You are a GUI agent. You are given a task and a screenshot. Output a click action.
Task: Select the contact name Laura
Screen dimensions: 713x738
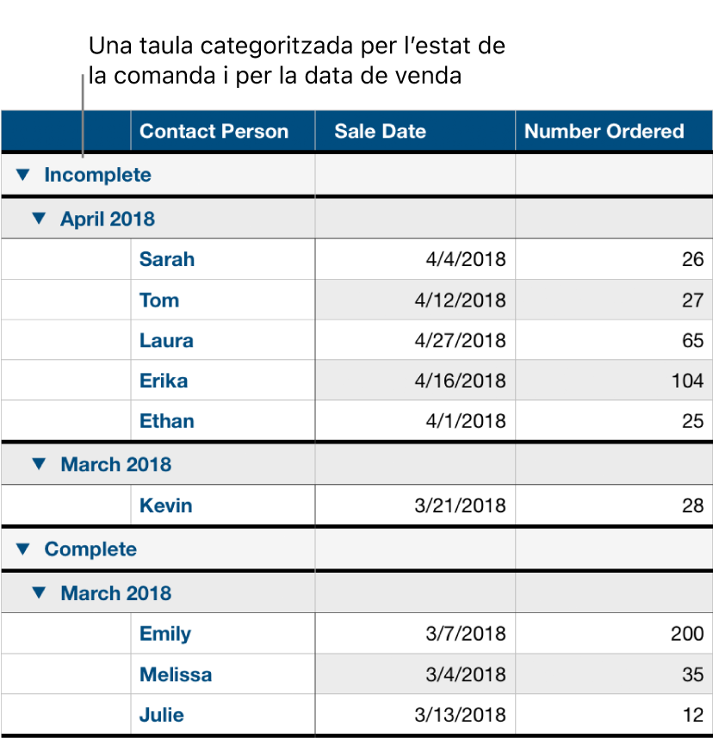165,340
